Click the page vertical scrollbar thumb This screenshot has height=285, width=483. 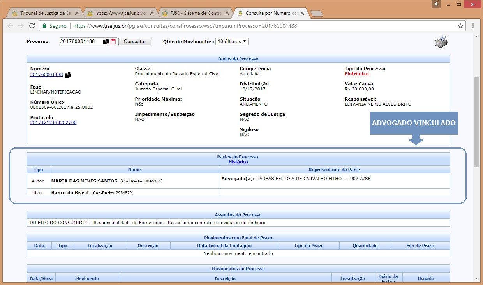[x=476, y=122]
